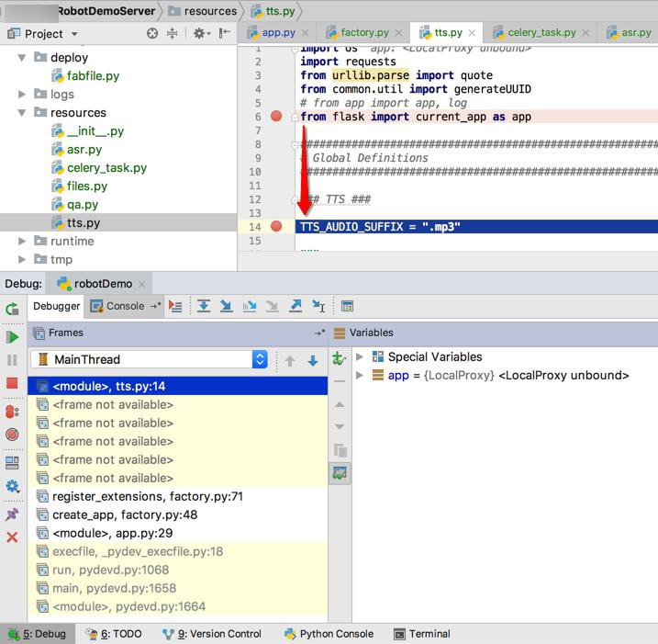658x644 pixels.
Task: Open the Version Control tool window
Action: click(x=212, y=634)
